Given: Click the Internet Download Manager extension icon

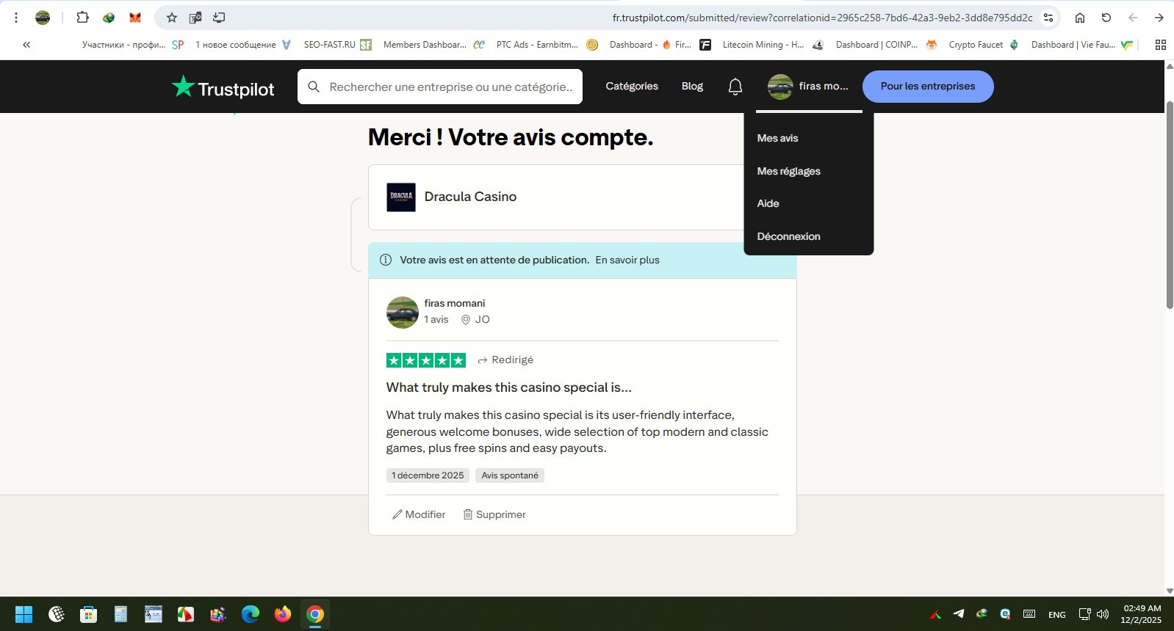Looking at the screenshot, I should (x=109, y=18).
